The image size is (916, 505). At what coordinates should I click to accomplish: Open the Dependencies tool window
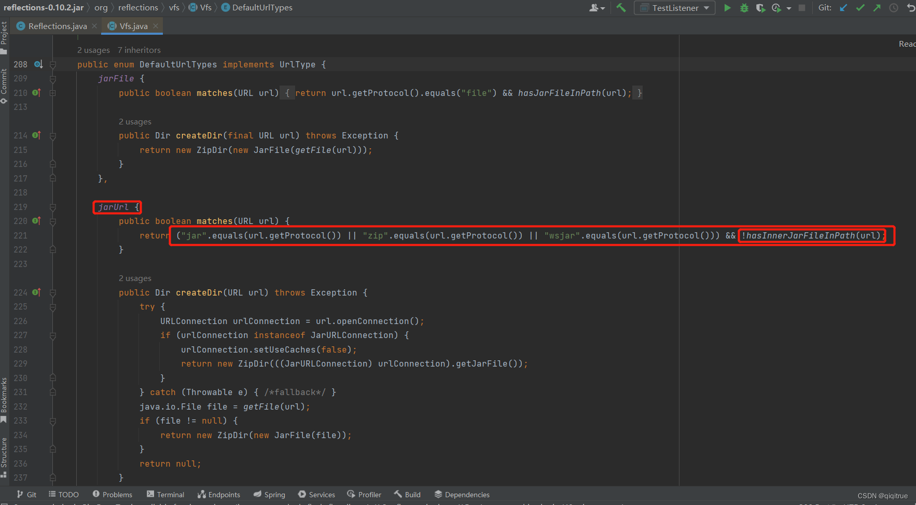462,494
